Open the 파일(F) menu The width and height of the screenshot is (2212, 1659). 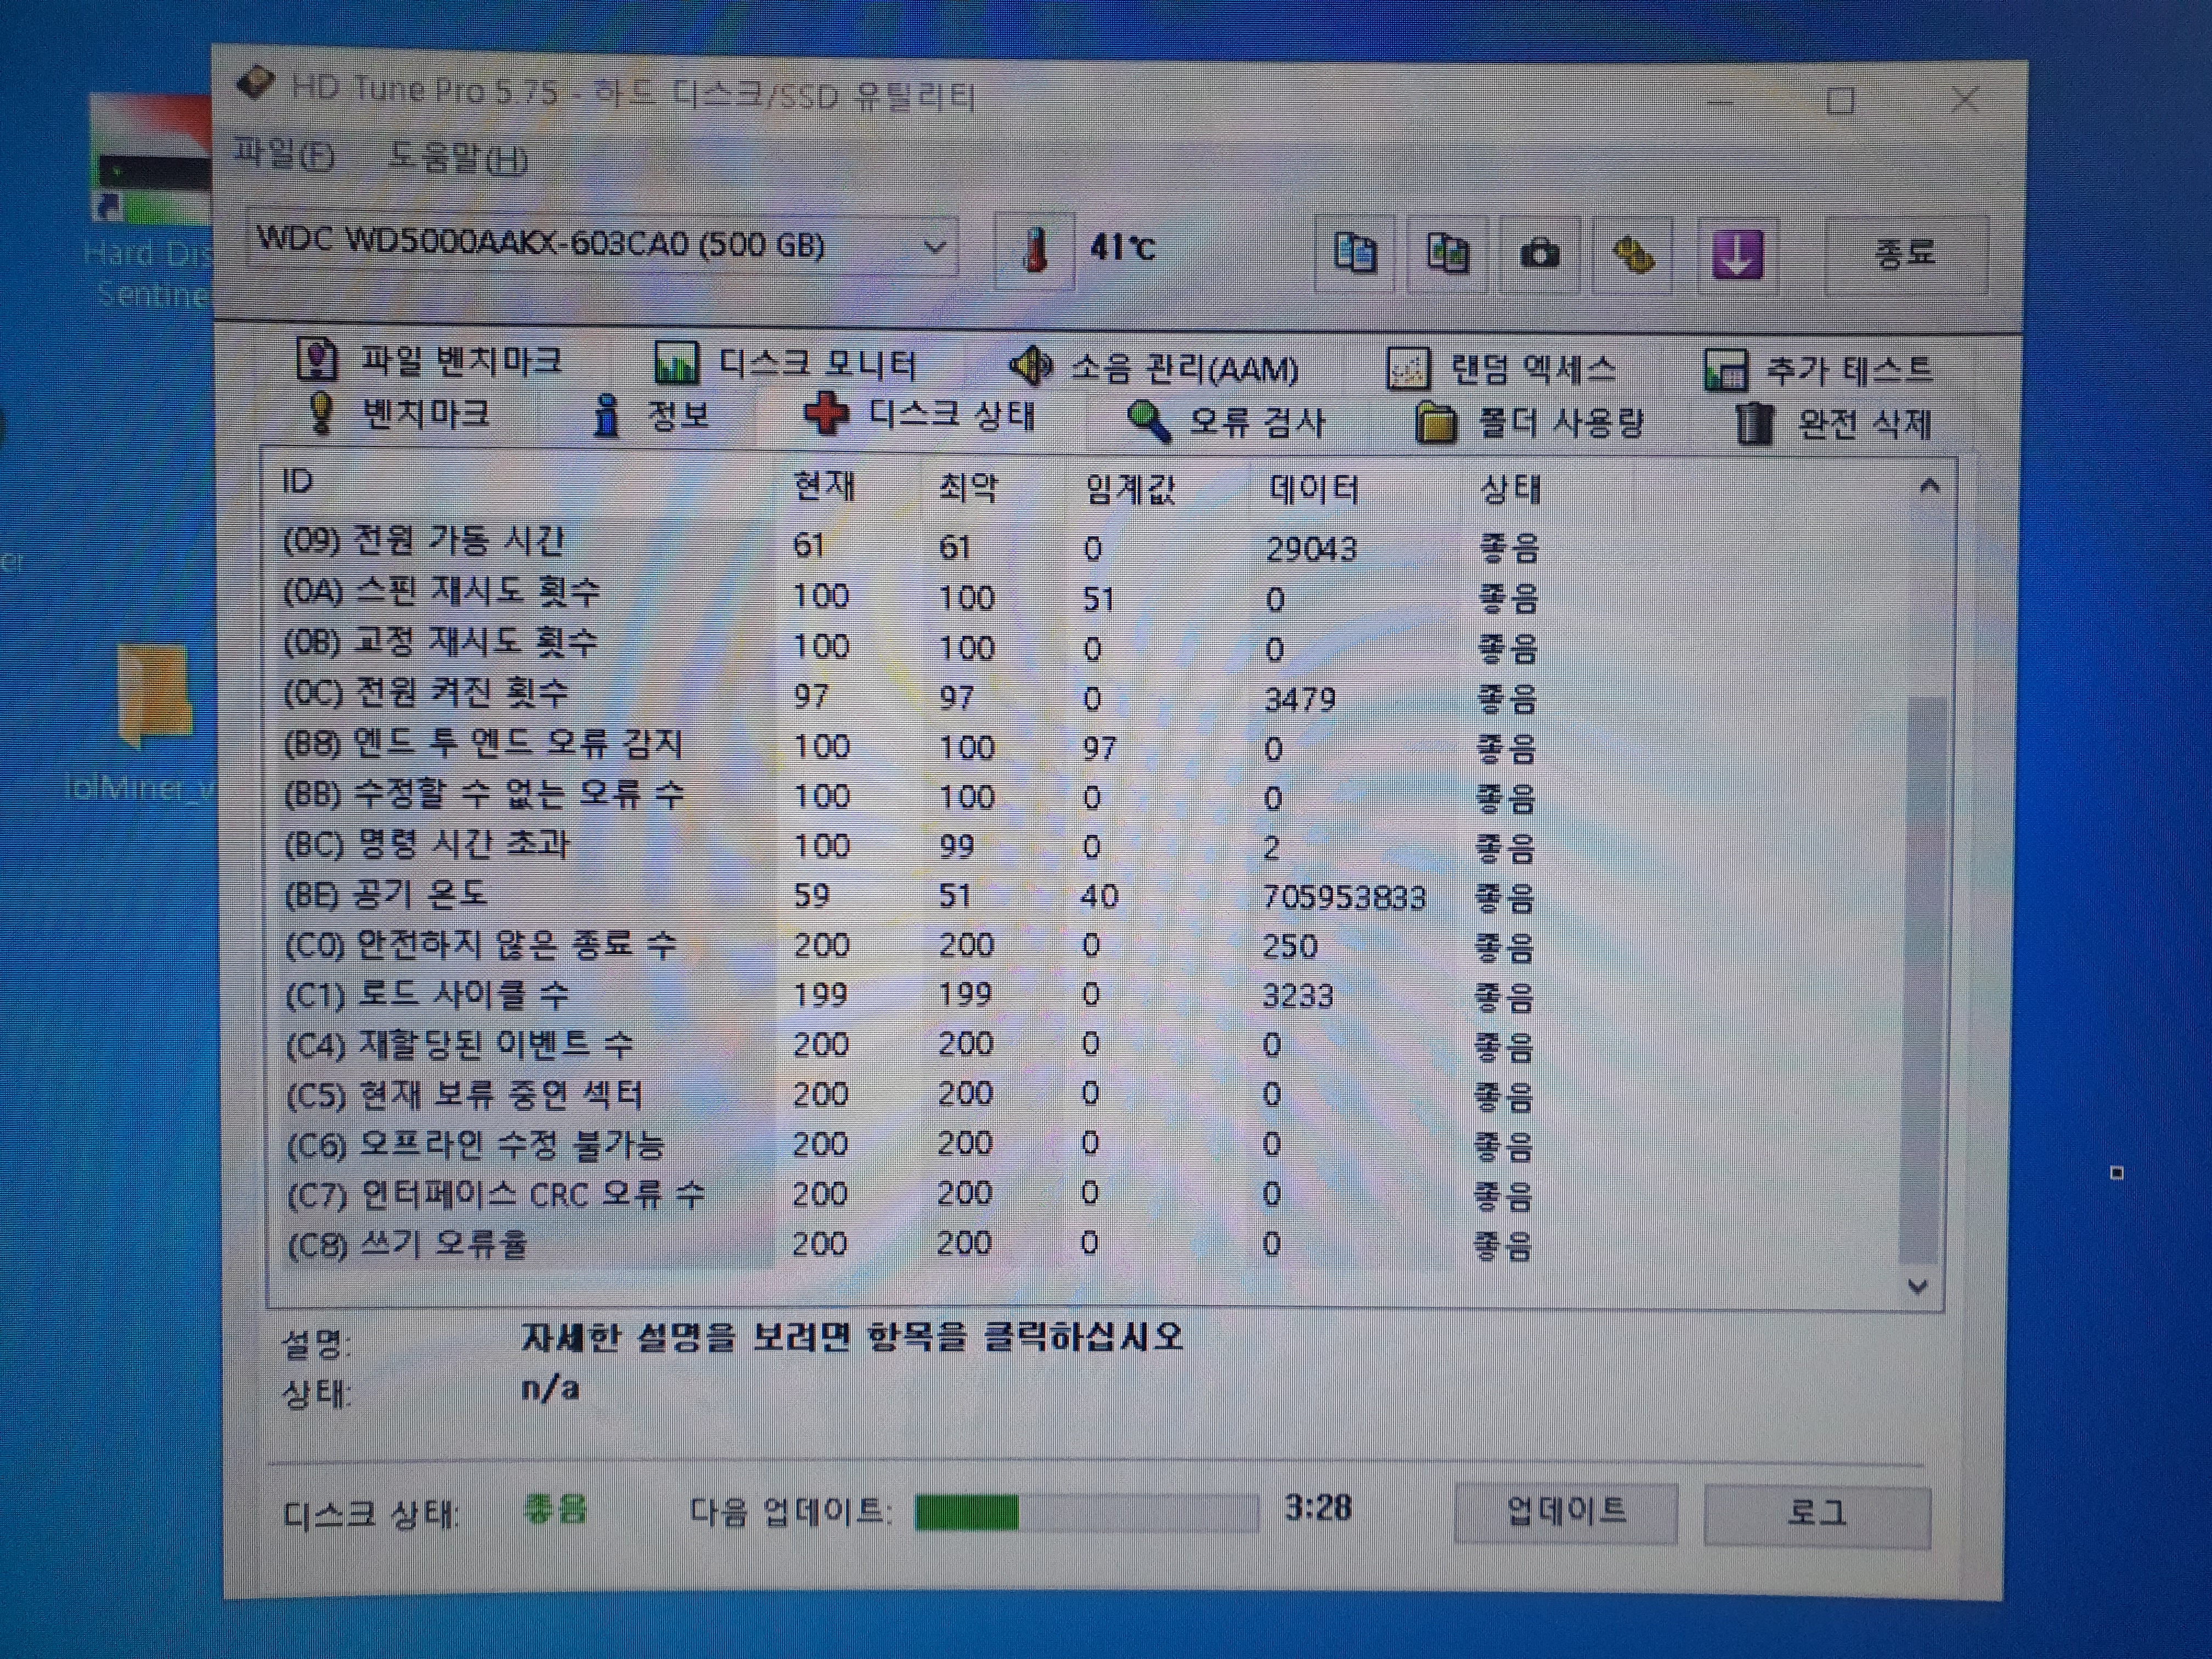pos(284,155)
